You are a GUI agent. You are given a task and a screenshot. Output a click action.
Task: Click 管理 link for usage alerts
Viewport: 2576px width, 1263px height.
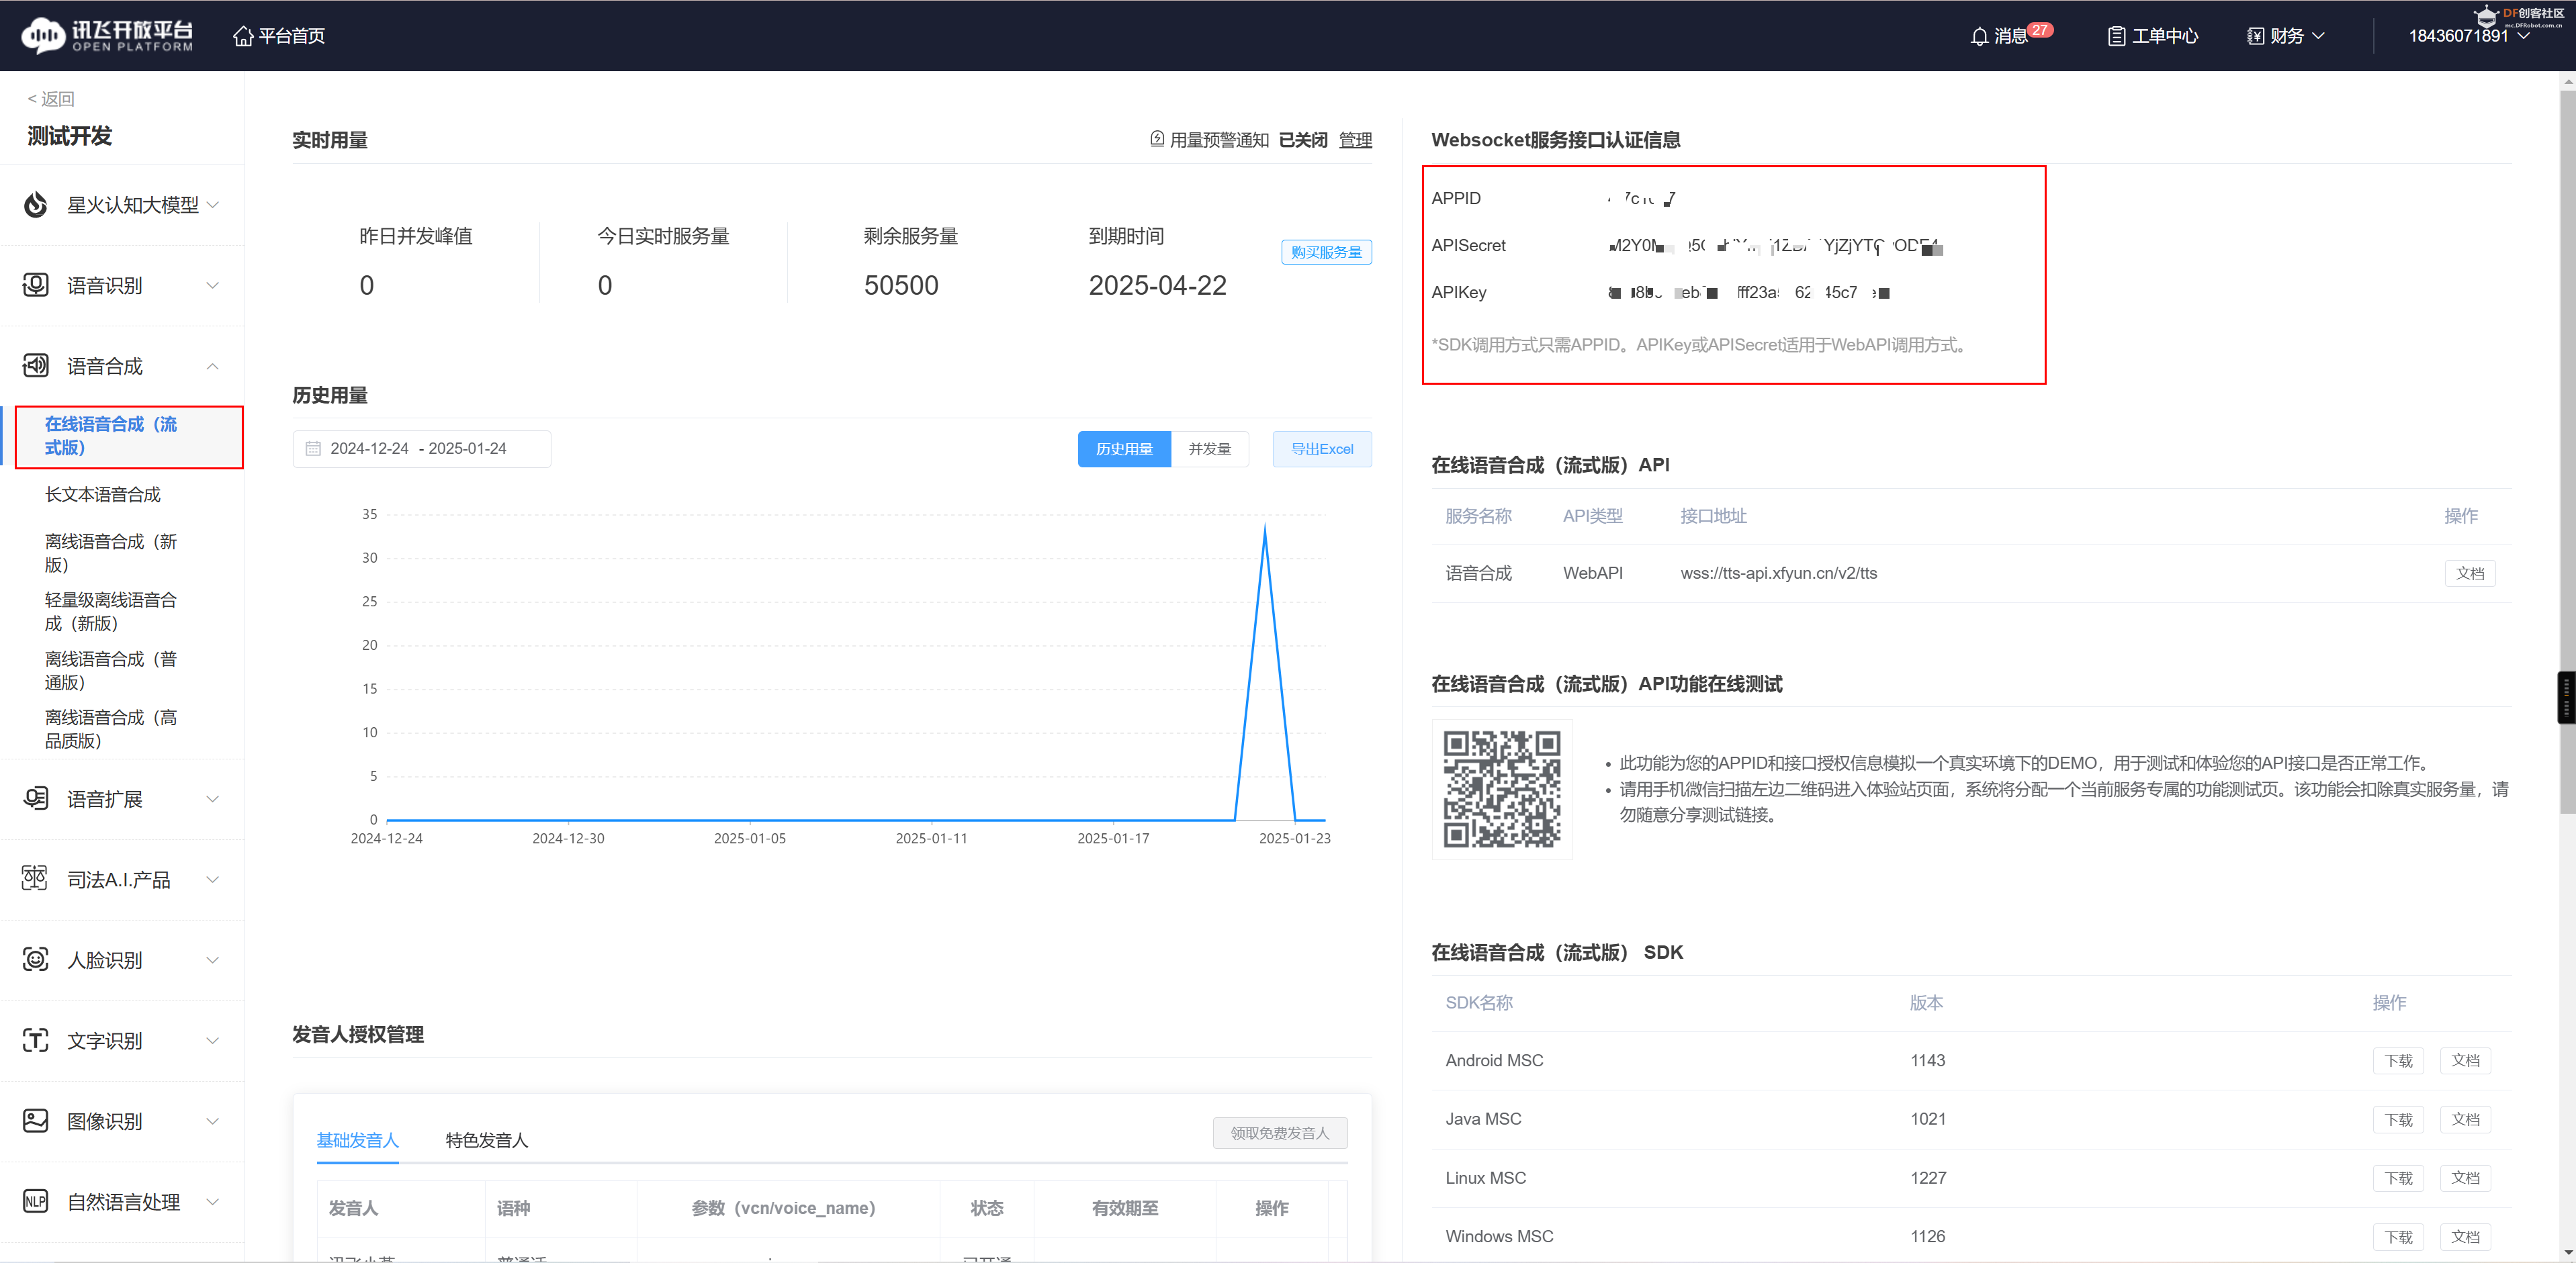click(1355, 140)
